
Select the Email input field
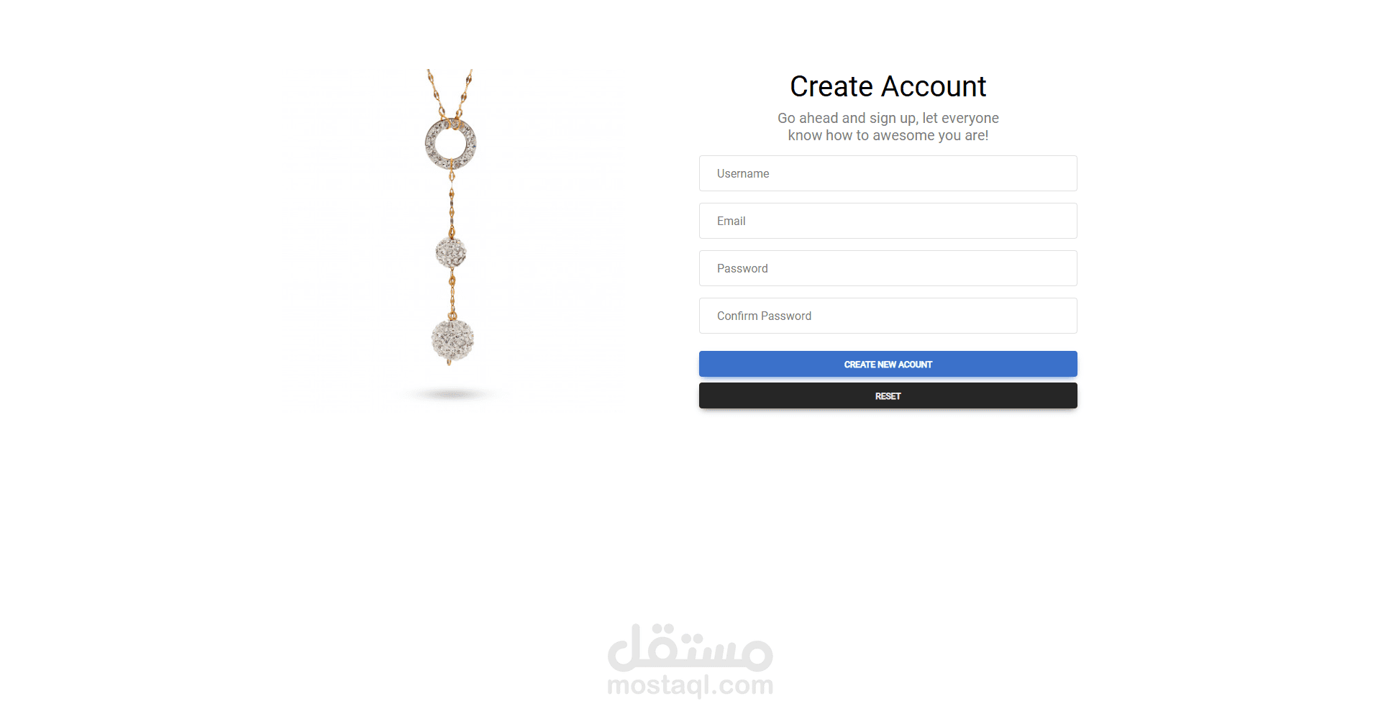(x=888, y=221)
